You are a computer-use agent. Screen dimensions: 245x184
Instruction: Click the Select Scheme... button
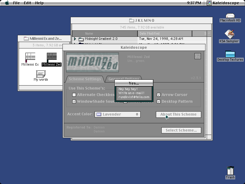point(181,130)
